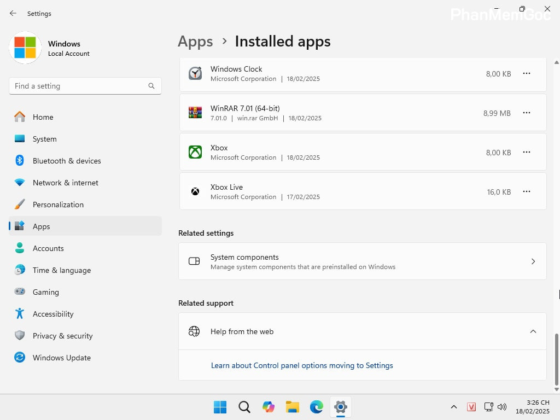Click in the Find a setting field
The height and width of the screenshot is (420, 560).
tap(79, 86)
